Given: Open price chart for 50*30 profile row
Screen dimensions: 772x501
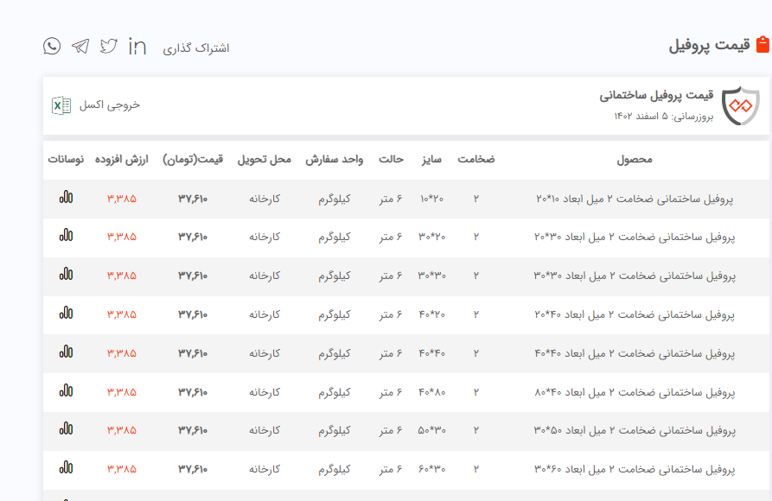Looking at the screenshot, I should pos(66,429).
